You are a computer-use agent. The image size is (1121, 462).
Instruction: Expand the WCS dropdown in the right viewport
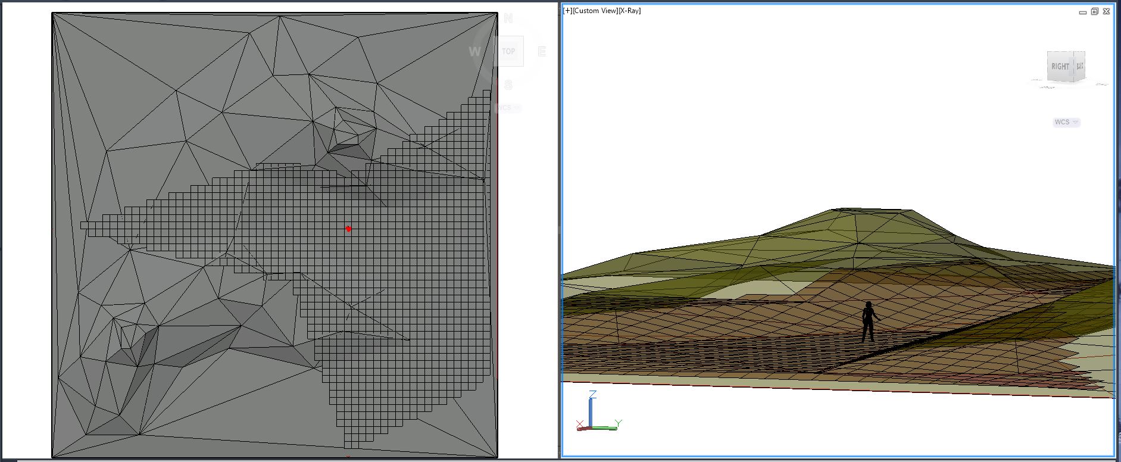(1066, 122)
